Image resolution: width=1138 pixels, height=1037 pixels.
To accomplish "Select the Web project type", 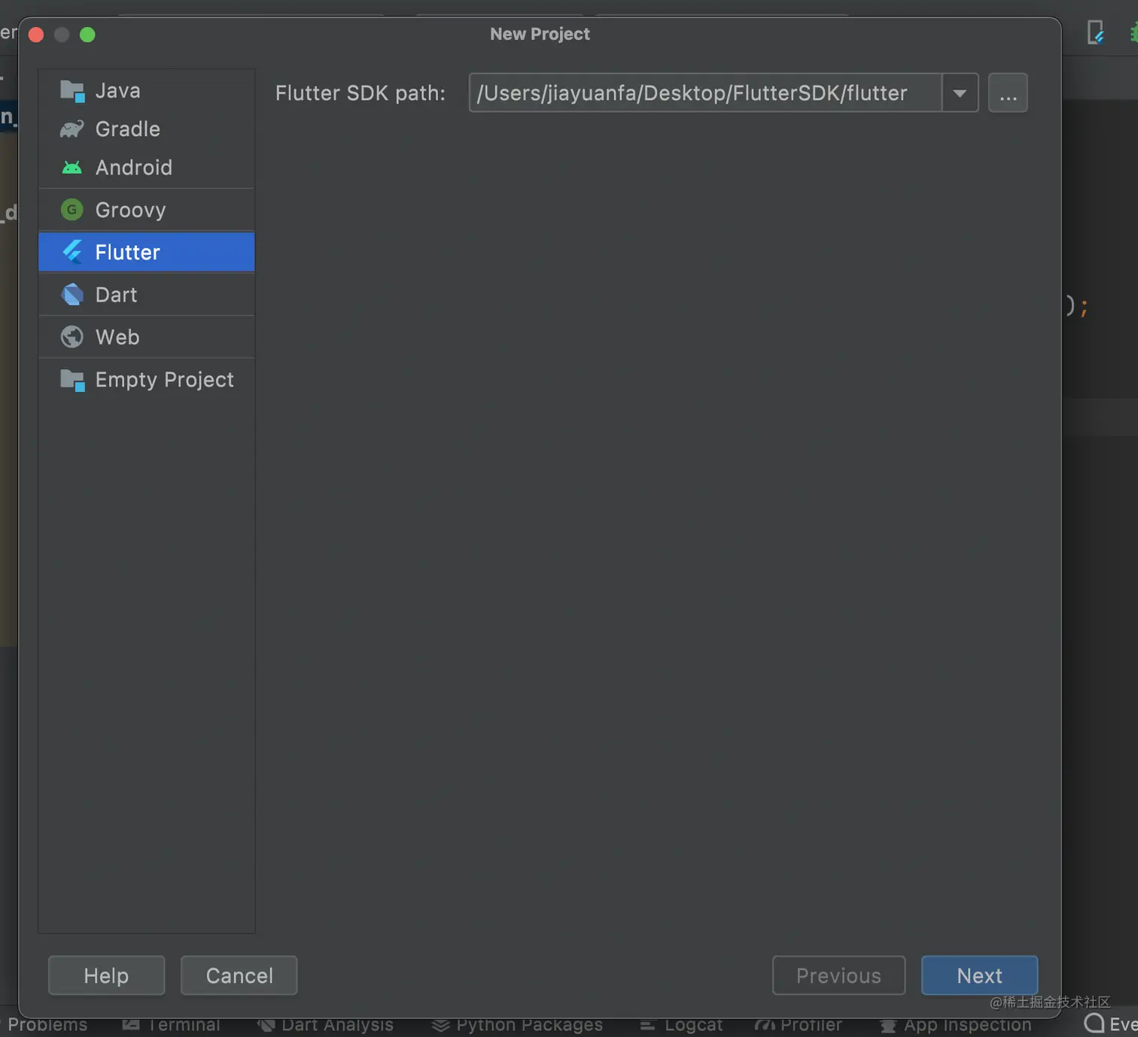I will [x=147, y=337].
